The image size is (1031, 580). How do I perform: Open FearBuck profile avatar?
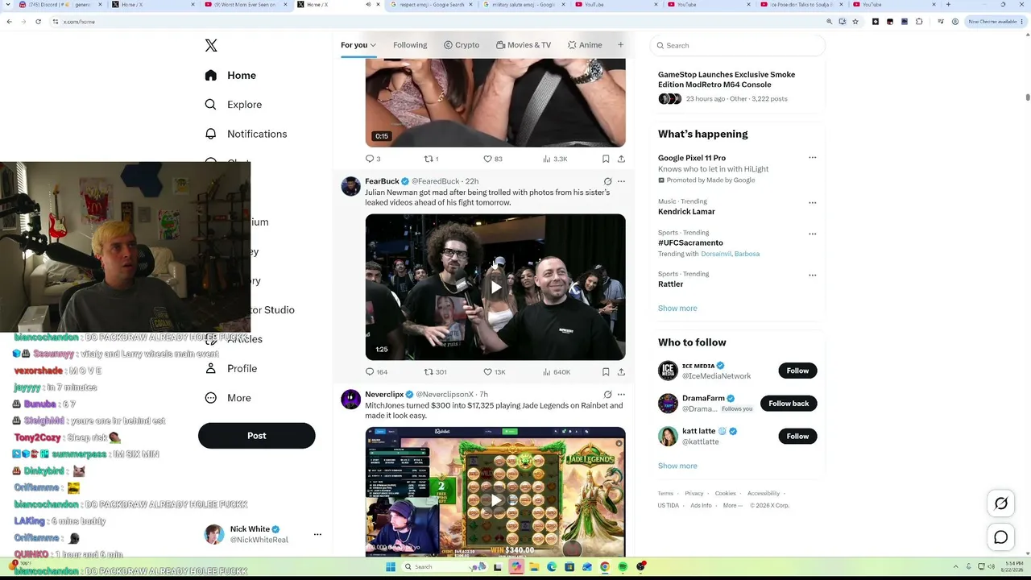click(350, 186)
